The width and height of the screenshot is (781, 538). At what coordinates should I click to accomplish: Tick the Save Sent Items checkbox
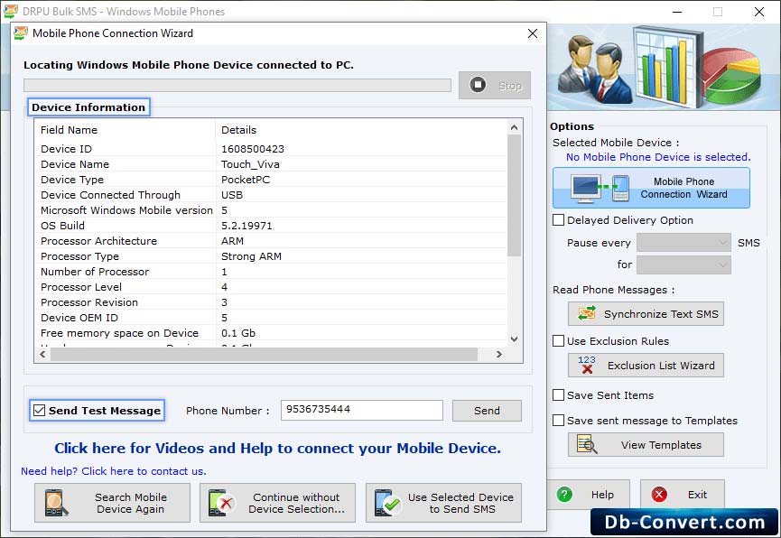pyautogui.click(x=558, y=395)
